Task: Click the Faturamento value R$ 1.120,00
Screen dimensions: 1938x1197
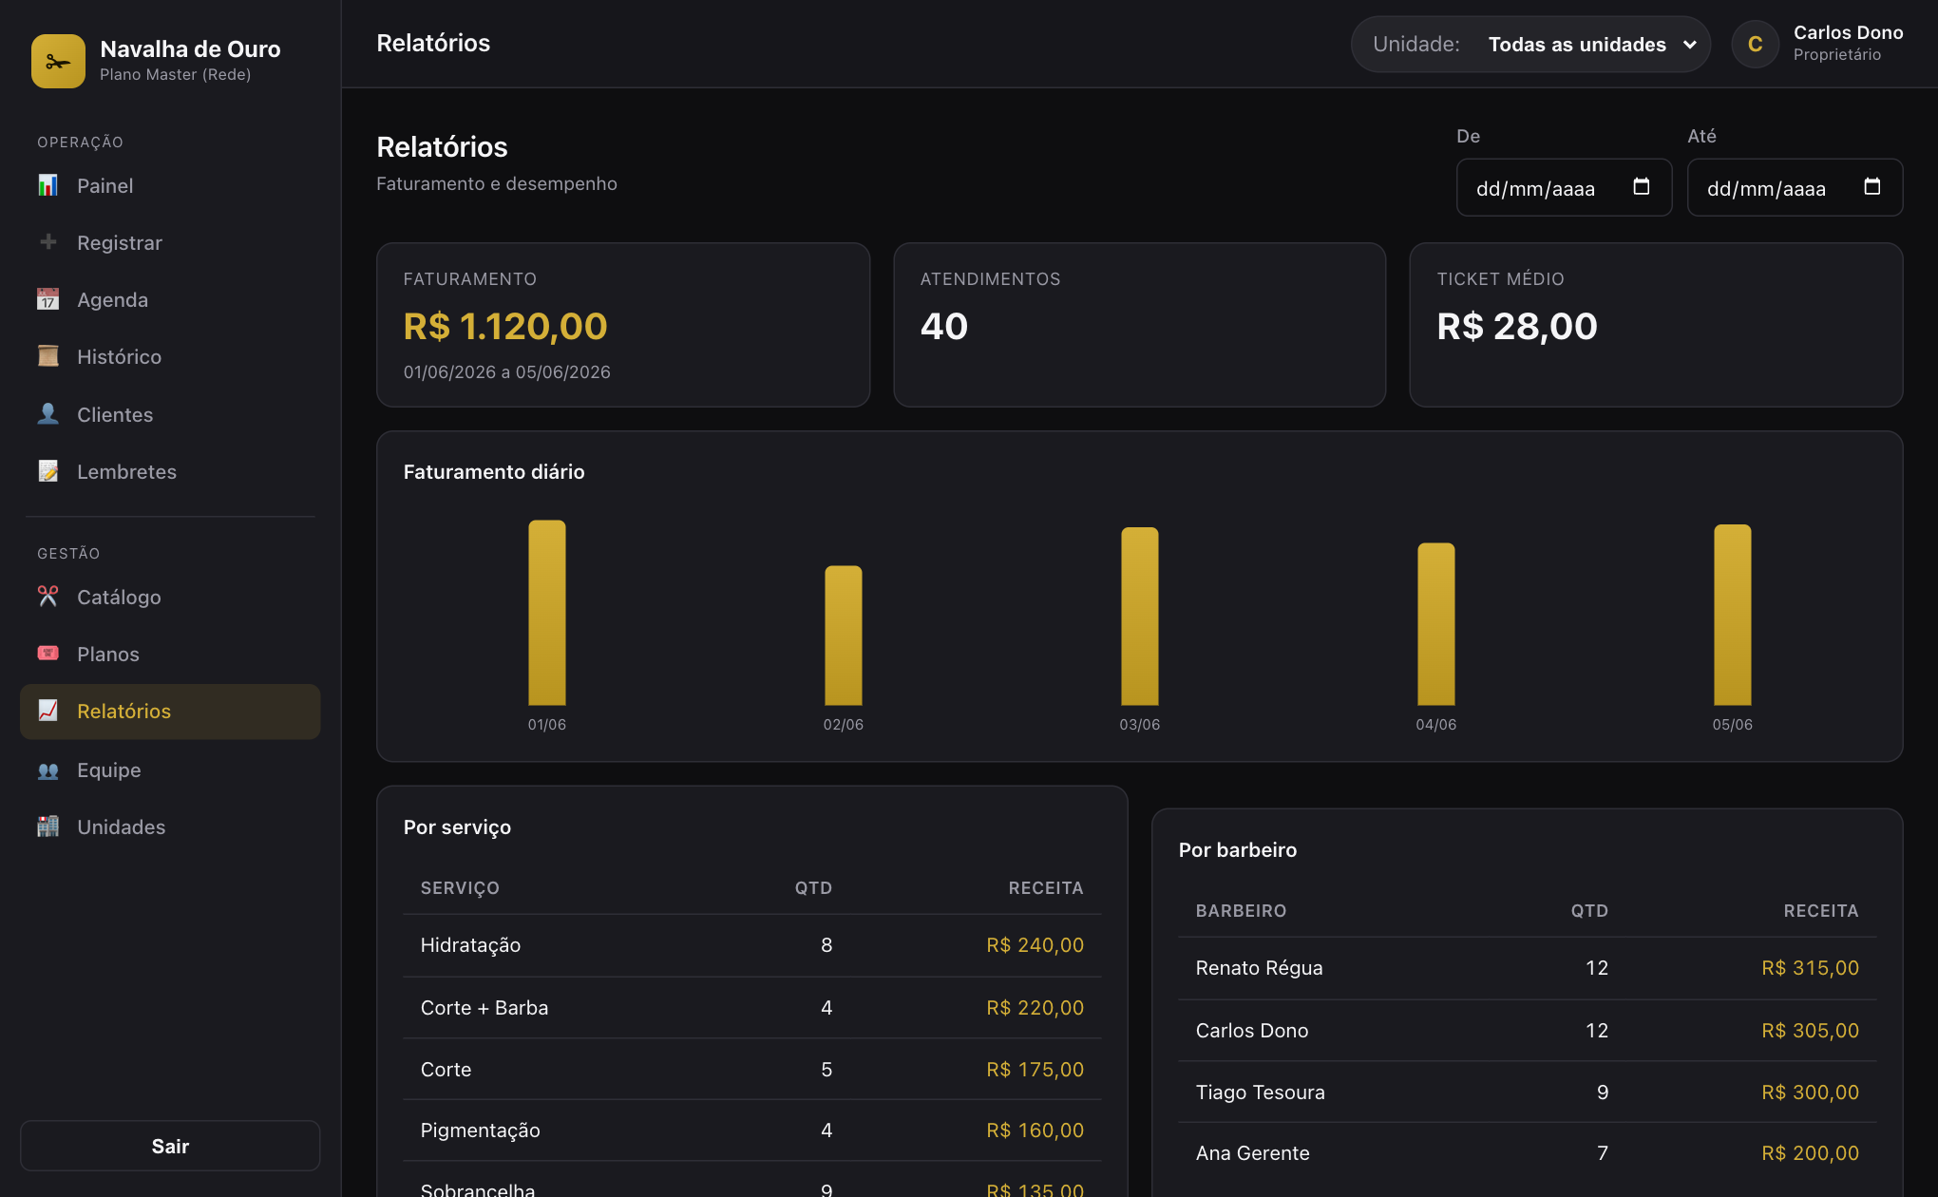Action: coord(505,326)
